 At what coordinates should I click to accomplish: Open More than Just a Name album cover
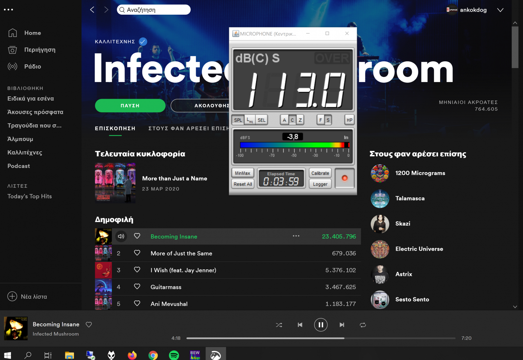point(115,183)
